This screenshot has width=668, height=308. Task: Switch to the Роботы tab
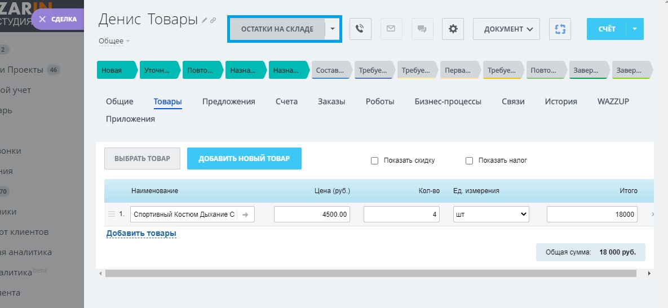click(380, 102)
